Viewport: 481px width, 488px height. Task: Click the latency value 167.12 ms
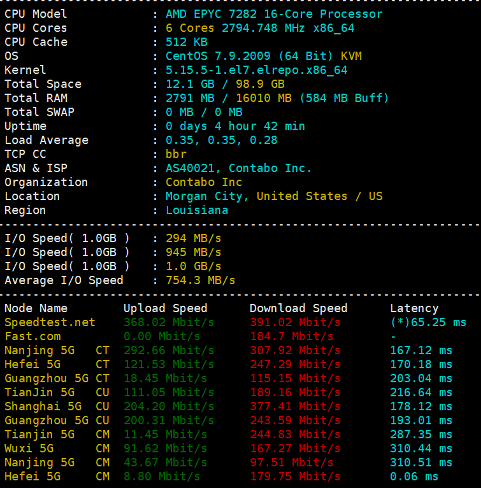tap(421, 350)
